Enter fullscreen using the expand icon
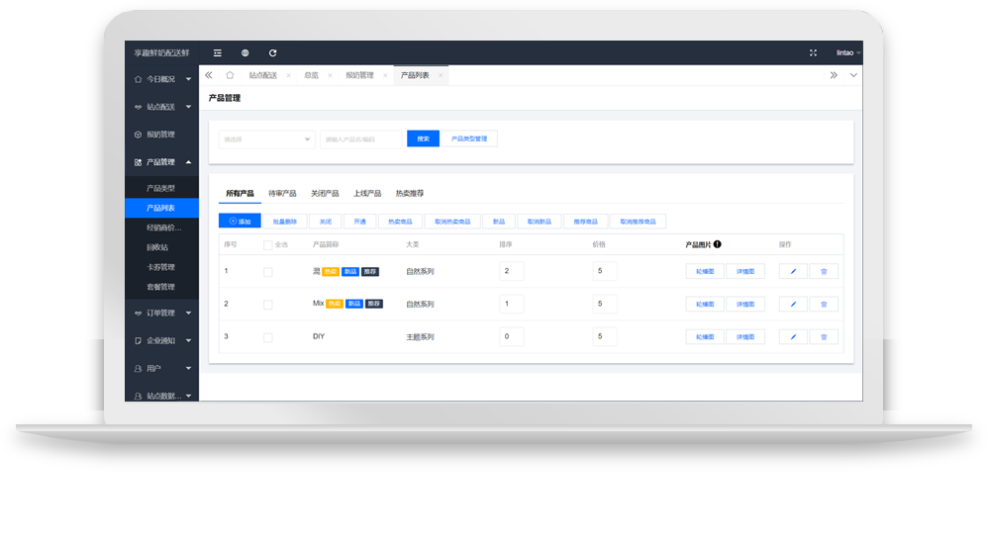 coord(813,52)
